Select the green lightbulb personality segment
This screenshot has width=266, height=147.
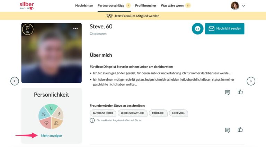pos(51,109)
